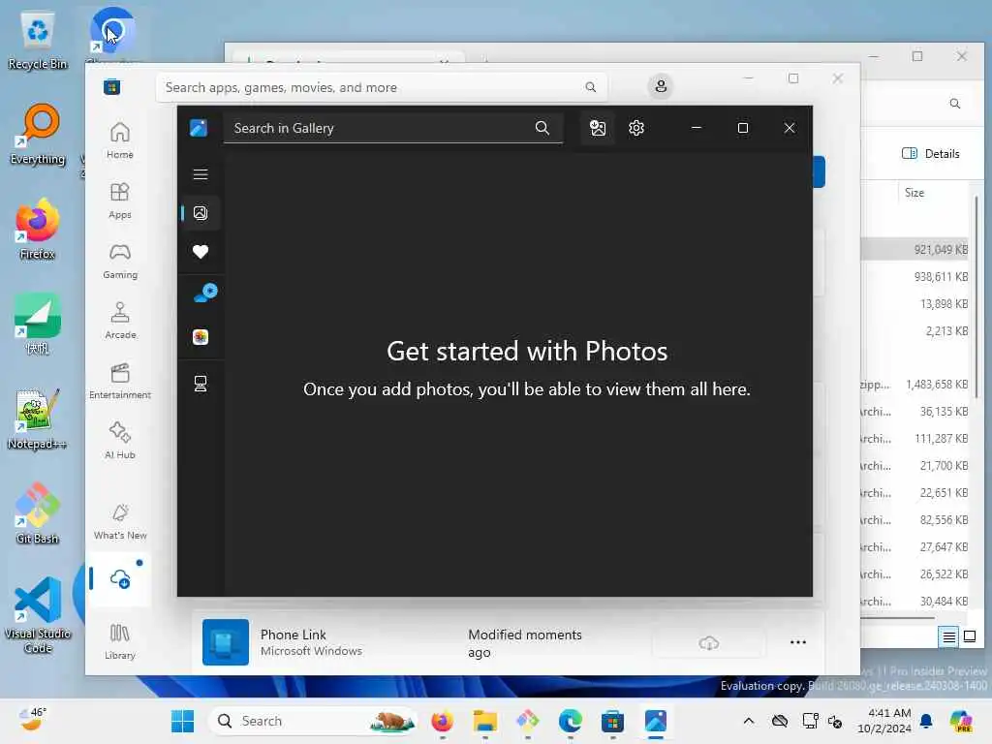Focus the Store search apps, games field
Viewport: 992px width, 744px height.
(x=382, y=87)
